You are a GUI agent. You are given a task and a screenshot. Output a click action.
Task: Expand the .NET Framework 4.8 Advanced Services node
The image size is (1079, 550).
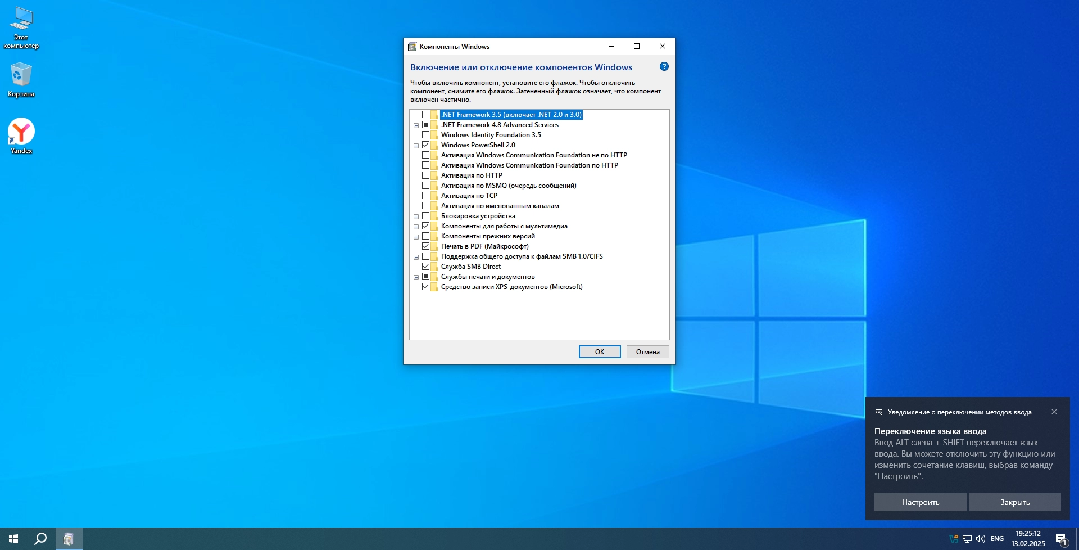416,125
